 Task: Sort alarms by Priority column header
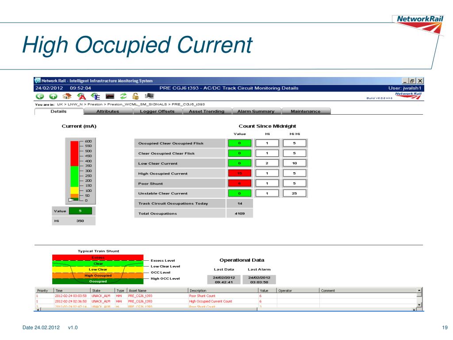coord(45,290)
